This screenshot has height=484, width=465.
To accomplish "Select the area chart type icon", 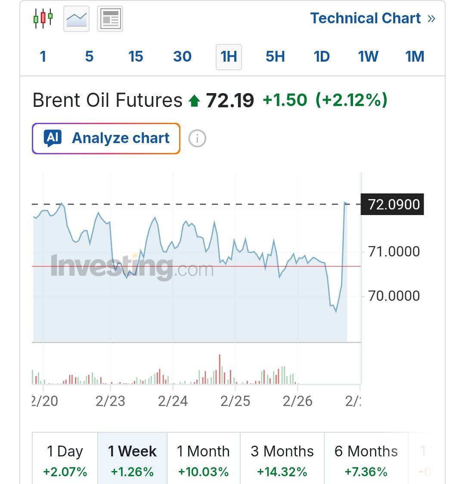I will pyautogui.click(x=76, y=19).
